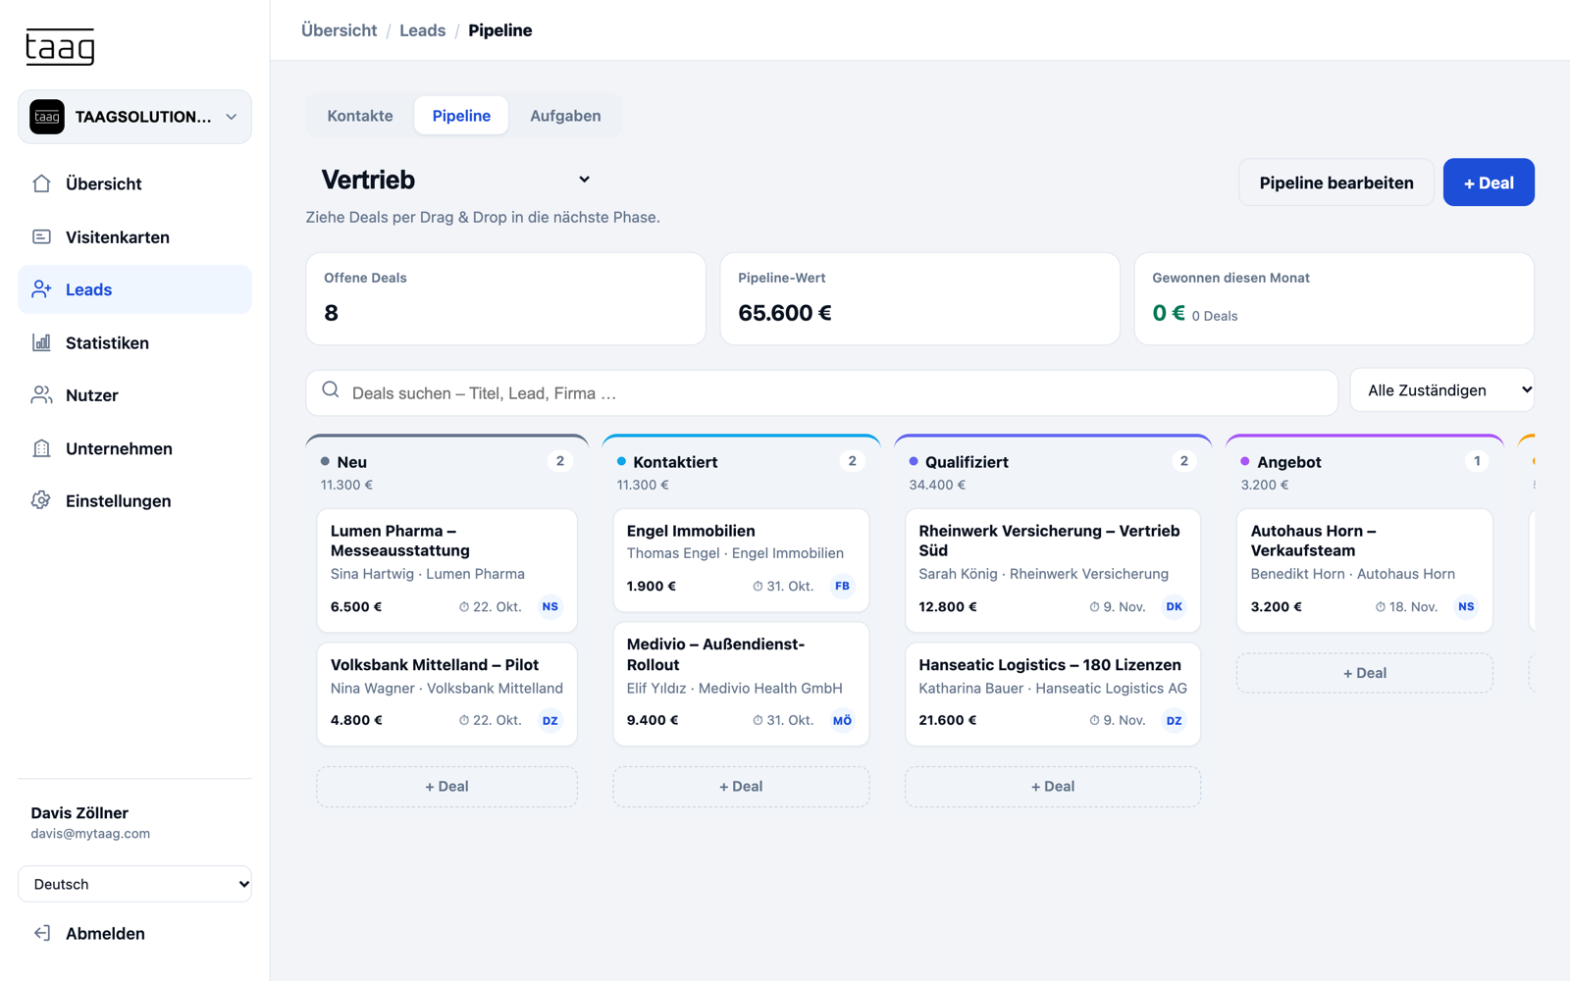Click MÖ avatar on Medivio card
Viewport: 1570px width, 981px height.
coord(843,720)
